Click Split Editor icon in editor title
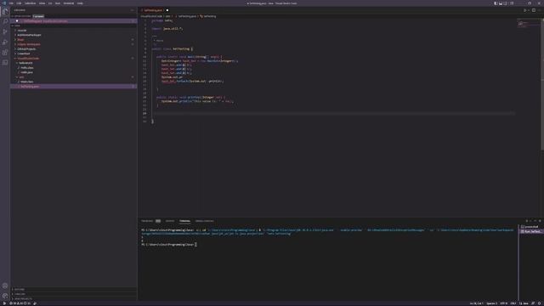The height and width of the screenshot is (306, 544). [x=534, y=10]
